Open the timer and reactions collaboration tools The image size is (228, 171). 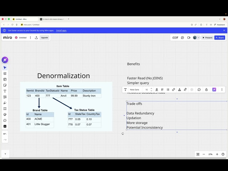pos(175,38)
